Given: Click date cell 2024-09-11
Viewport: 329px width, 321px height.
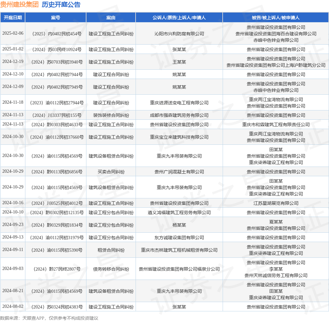Looking at the screenshot, I should click(13, 250).
